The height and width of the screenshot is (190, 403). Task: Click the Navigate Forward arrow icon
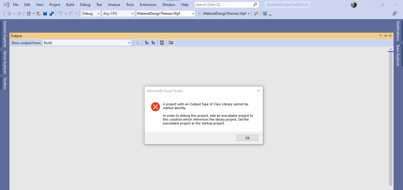19,14
